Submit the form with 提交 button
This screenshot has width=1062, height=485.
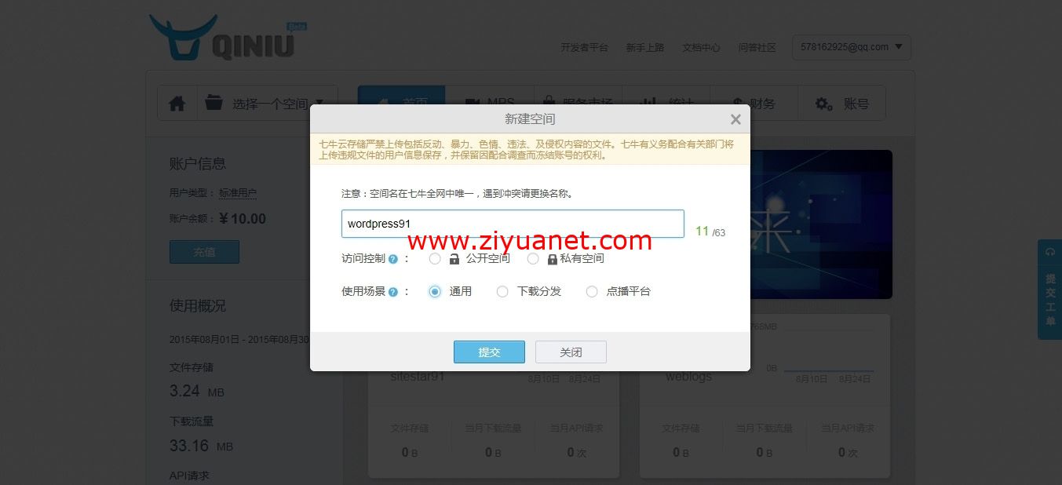point(489,352)
